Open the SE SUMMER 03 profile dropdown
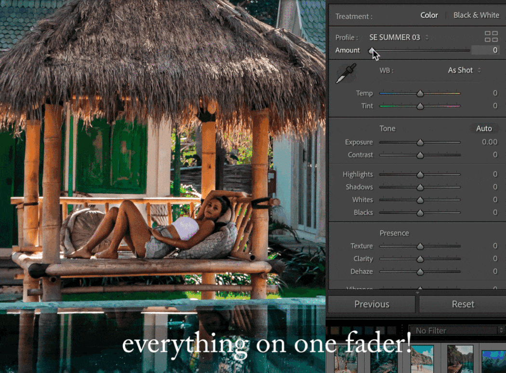This screenshot has height=373, width=506. 399,37
